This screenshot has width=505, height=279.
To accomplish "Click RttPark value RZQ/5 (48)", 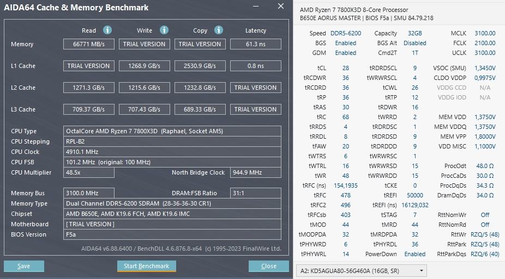I will (x=485, y=244).
